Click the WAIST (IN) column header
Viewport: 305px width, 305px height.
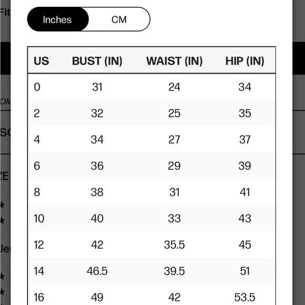tap(174, 61)
